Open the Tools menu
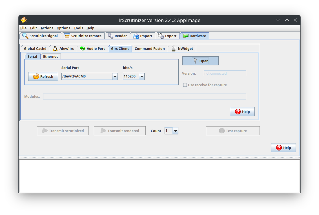This screenshot has height=215, width=319. click(x=78, y=28)
